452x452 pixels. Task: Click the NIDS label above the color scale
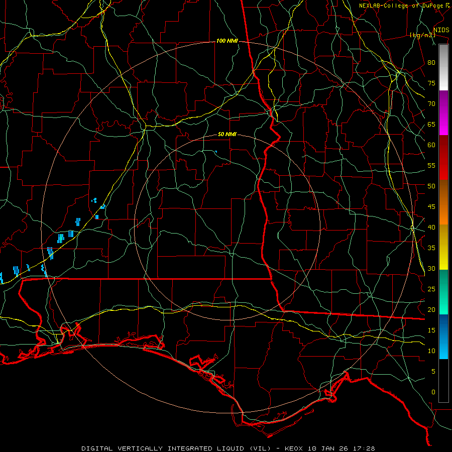point(441,30)
